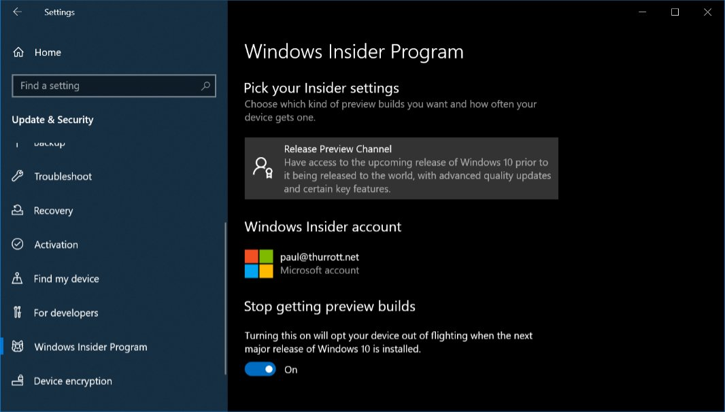Click the Recovery icon
This screenshot has height=412, width=725.
click(x=18, y=210)
